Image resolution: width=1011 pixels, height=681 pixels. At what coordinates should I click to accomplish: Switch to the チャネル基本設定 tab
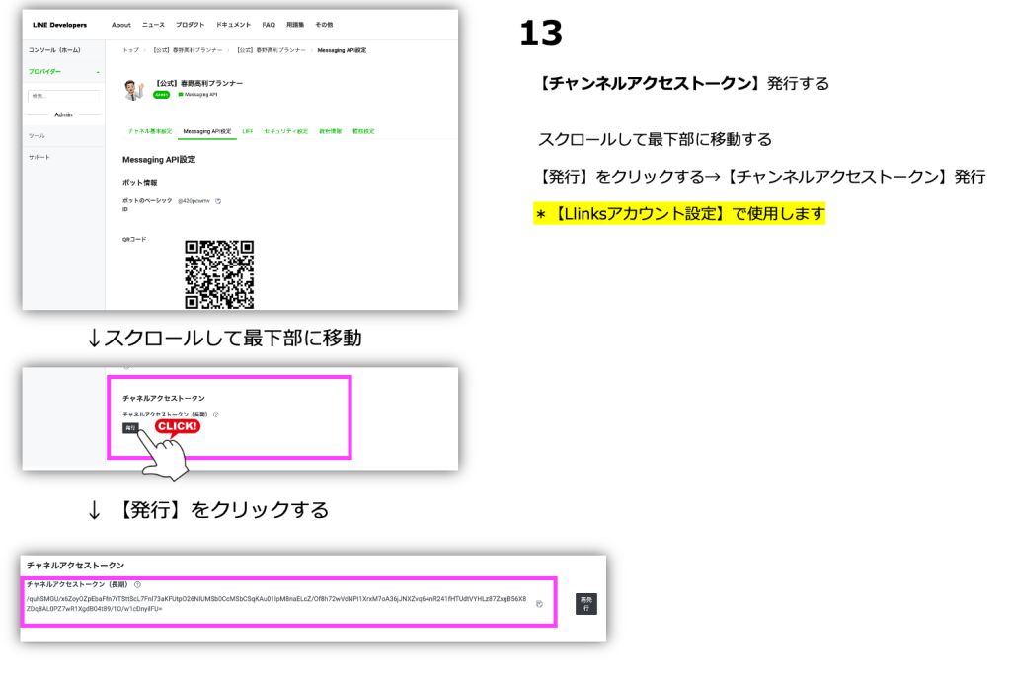click(150, 131)
